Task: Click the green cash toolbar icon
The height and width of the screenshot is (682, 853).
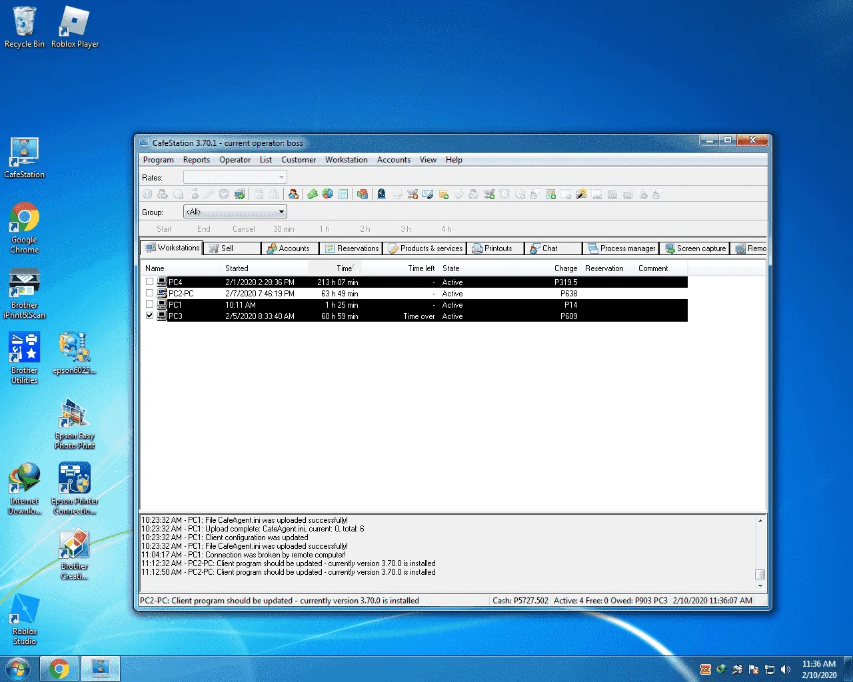Action: pyautogui.click(x=312, y=194)
